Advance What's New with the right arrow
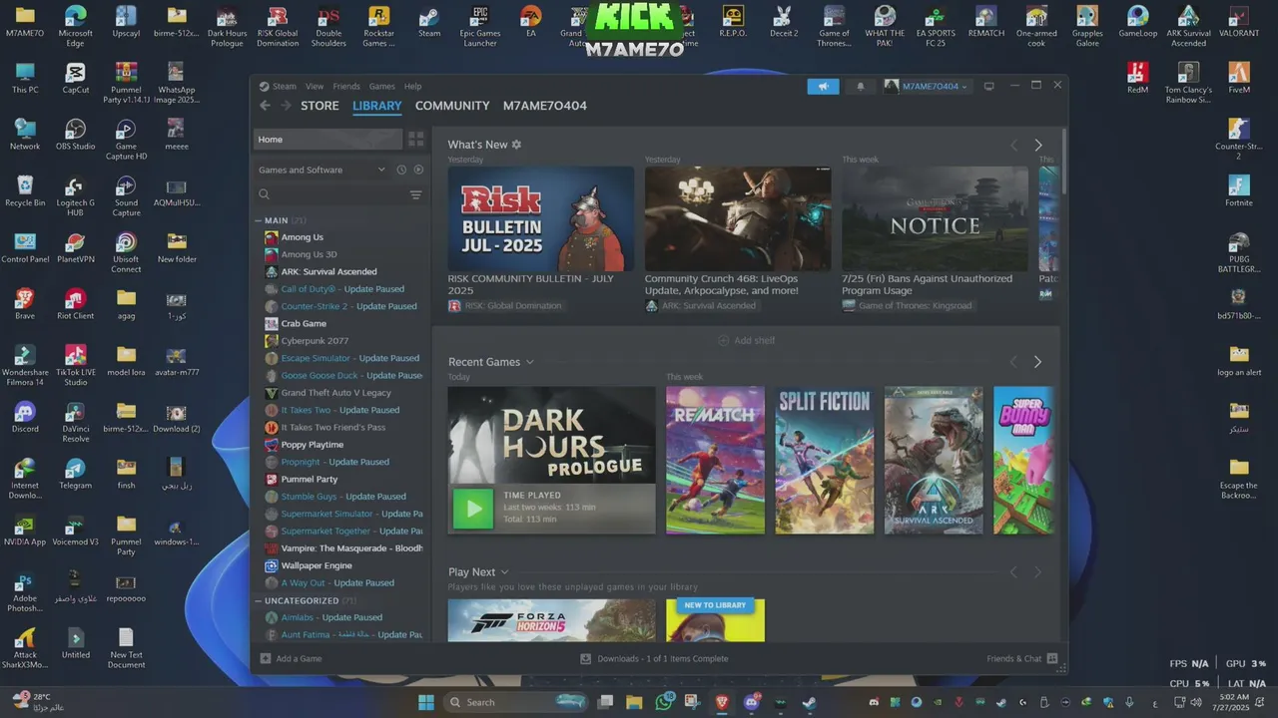Viewport: 1278px width, 718px height. tap(1037, 146)
